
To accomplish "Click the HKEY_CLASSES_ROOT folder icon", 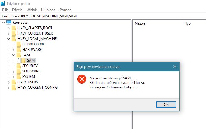I will click(14, 28).
